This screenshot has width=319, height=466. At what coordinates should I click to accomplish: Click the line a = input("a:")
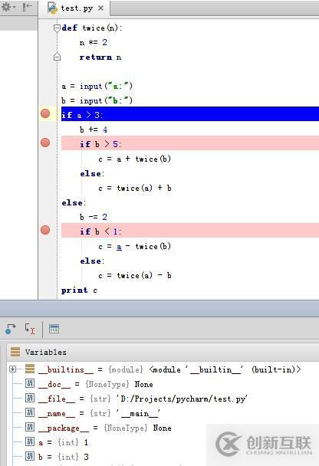pyautogui.click(x=97, y=86)
